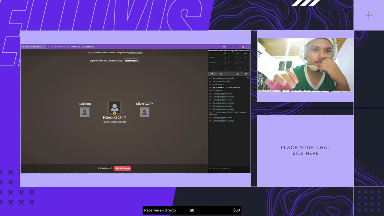Screen dimensions: 384x216
Task: Click the $0 goal amount
Action: [192, 210]
